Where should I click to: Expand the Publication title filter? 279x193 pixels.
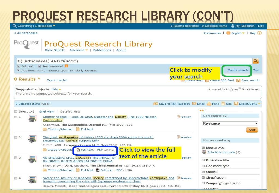coord(203,160)
